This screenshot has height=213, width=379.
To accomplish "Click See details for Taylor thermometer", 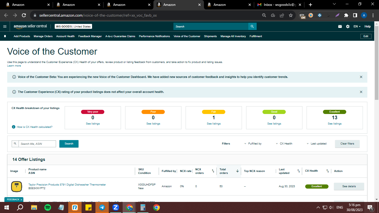I will (349, 186).
